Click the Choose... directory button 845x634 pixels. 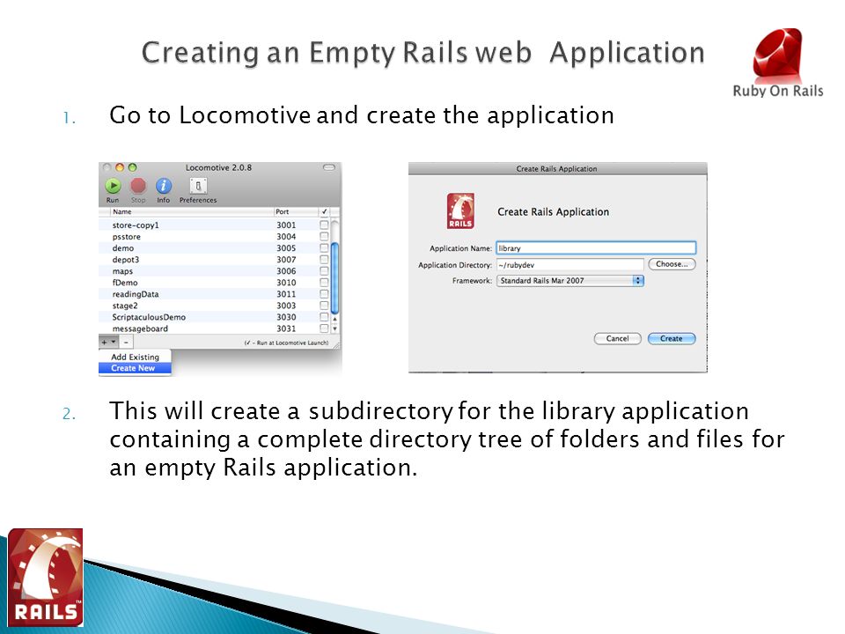672,264
